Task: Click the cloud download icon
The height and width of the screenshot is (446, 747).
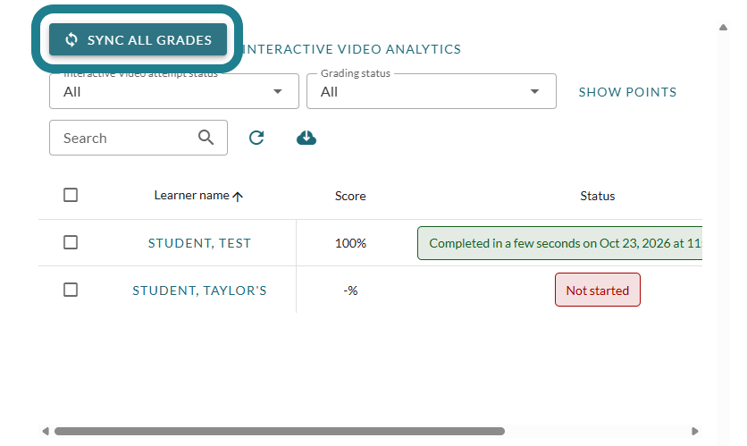Action: pyautogui.click(x=306, y=138)
